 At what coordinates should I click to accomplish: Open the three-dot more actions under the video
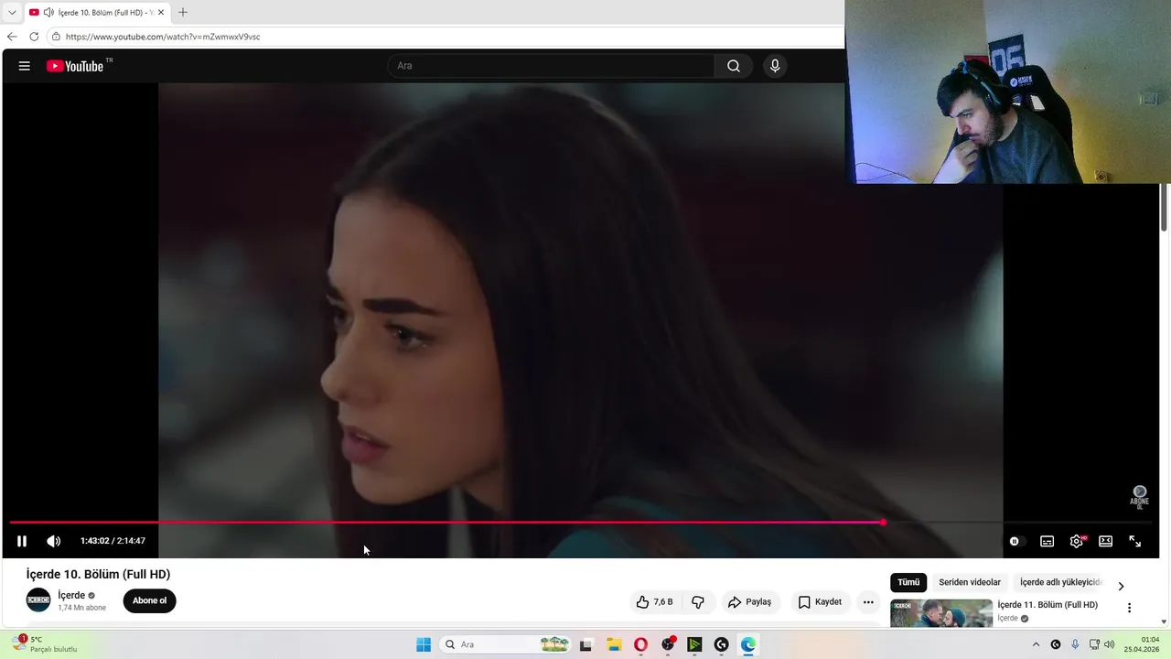click(868, 601)
